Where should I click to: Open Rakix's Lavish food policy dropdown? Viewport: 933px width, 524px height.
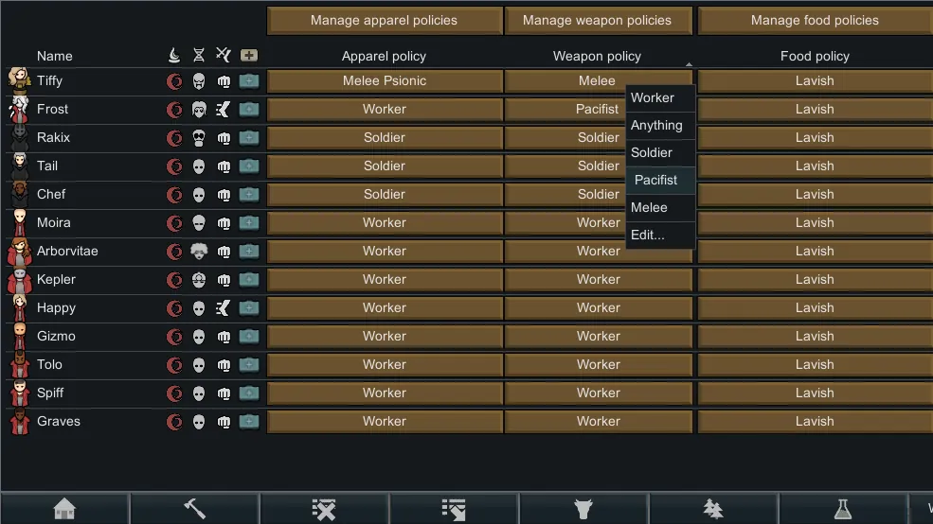pyautogui.click(x=814, y=138)
